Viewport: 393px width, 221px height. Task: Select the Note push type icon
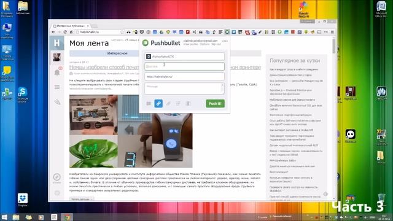[x=149, y=104]
